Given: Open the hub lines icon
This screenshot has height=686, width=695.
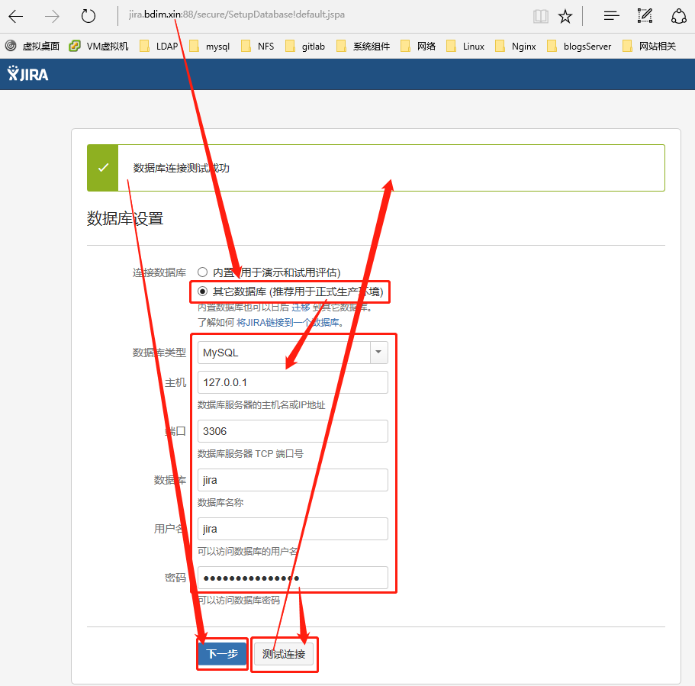Looking at the screenshot, I should coord(611,16).
